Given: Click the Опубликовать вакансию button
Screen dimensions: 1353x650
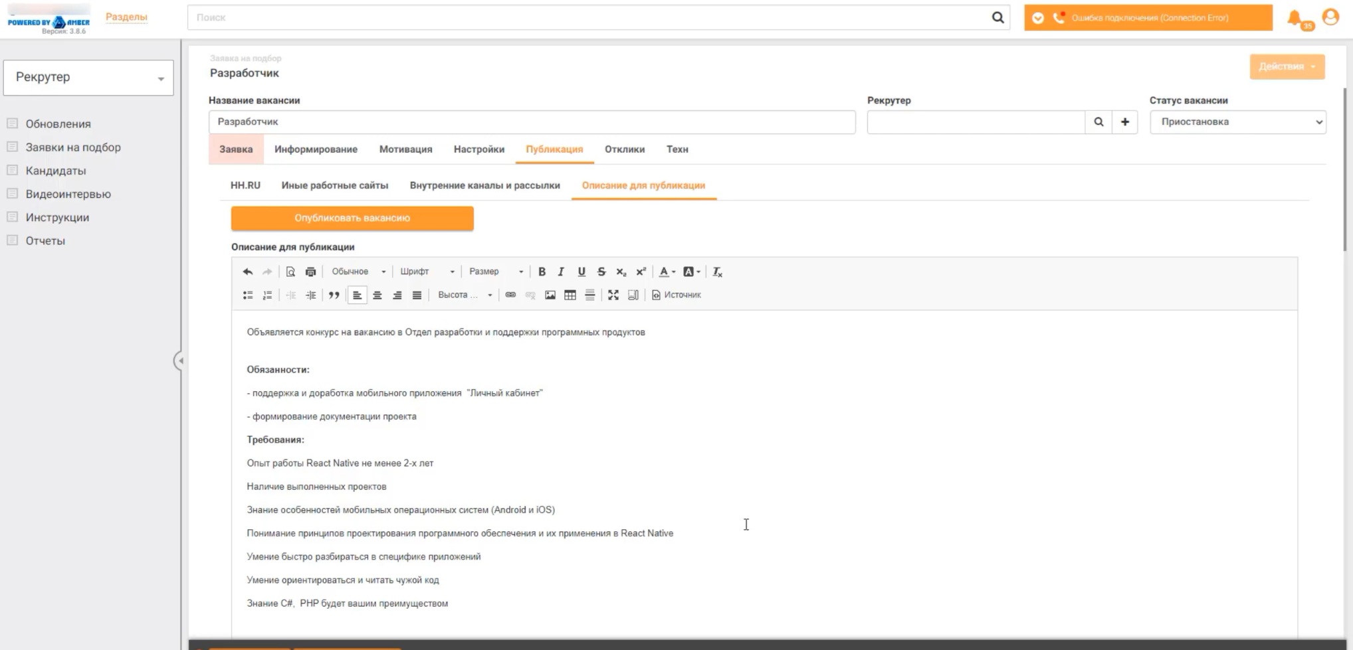Looking at the screenshot, I should pyautogui.click(x=352, y=218).
